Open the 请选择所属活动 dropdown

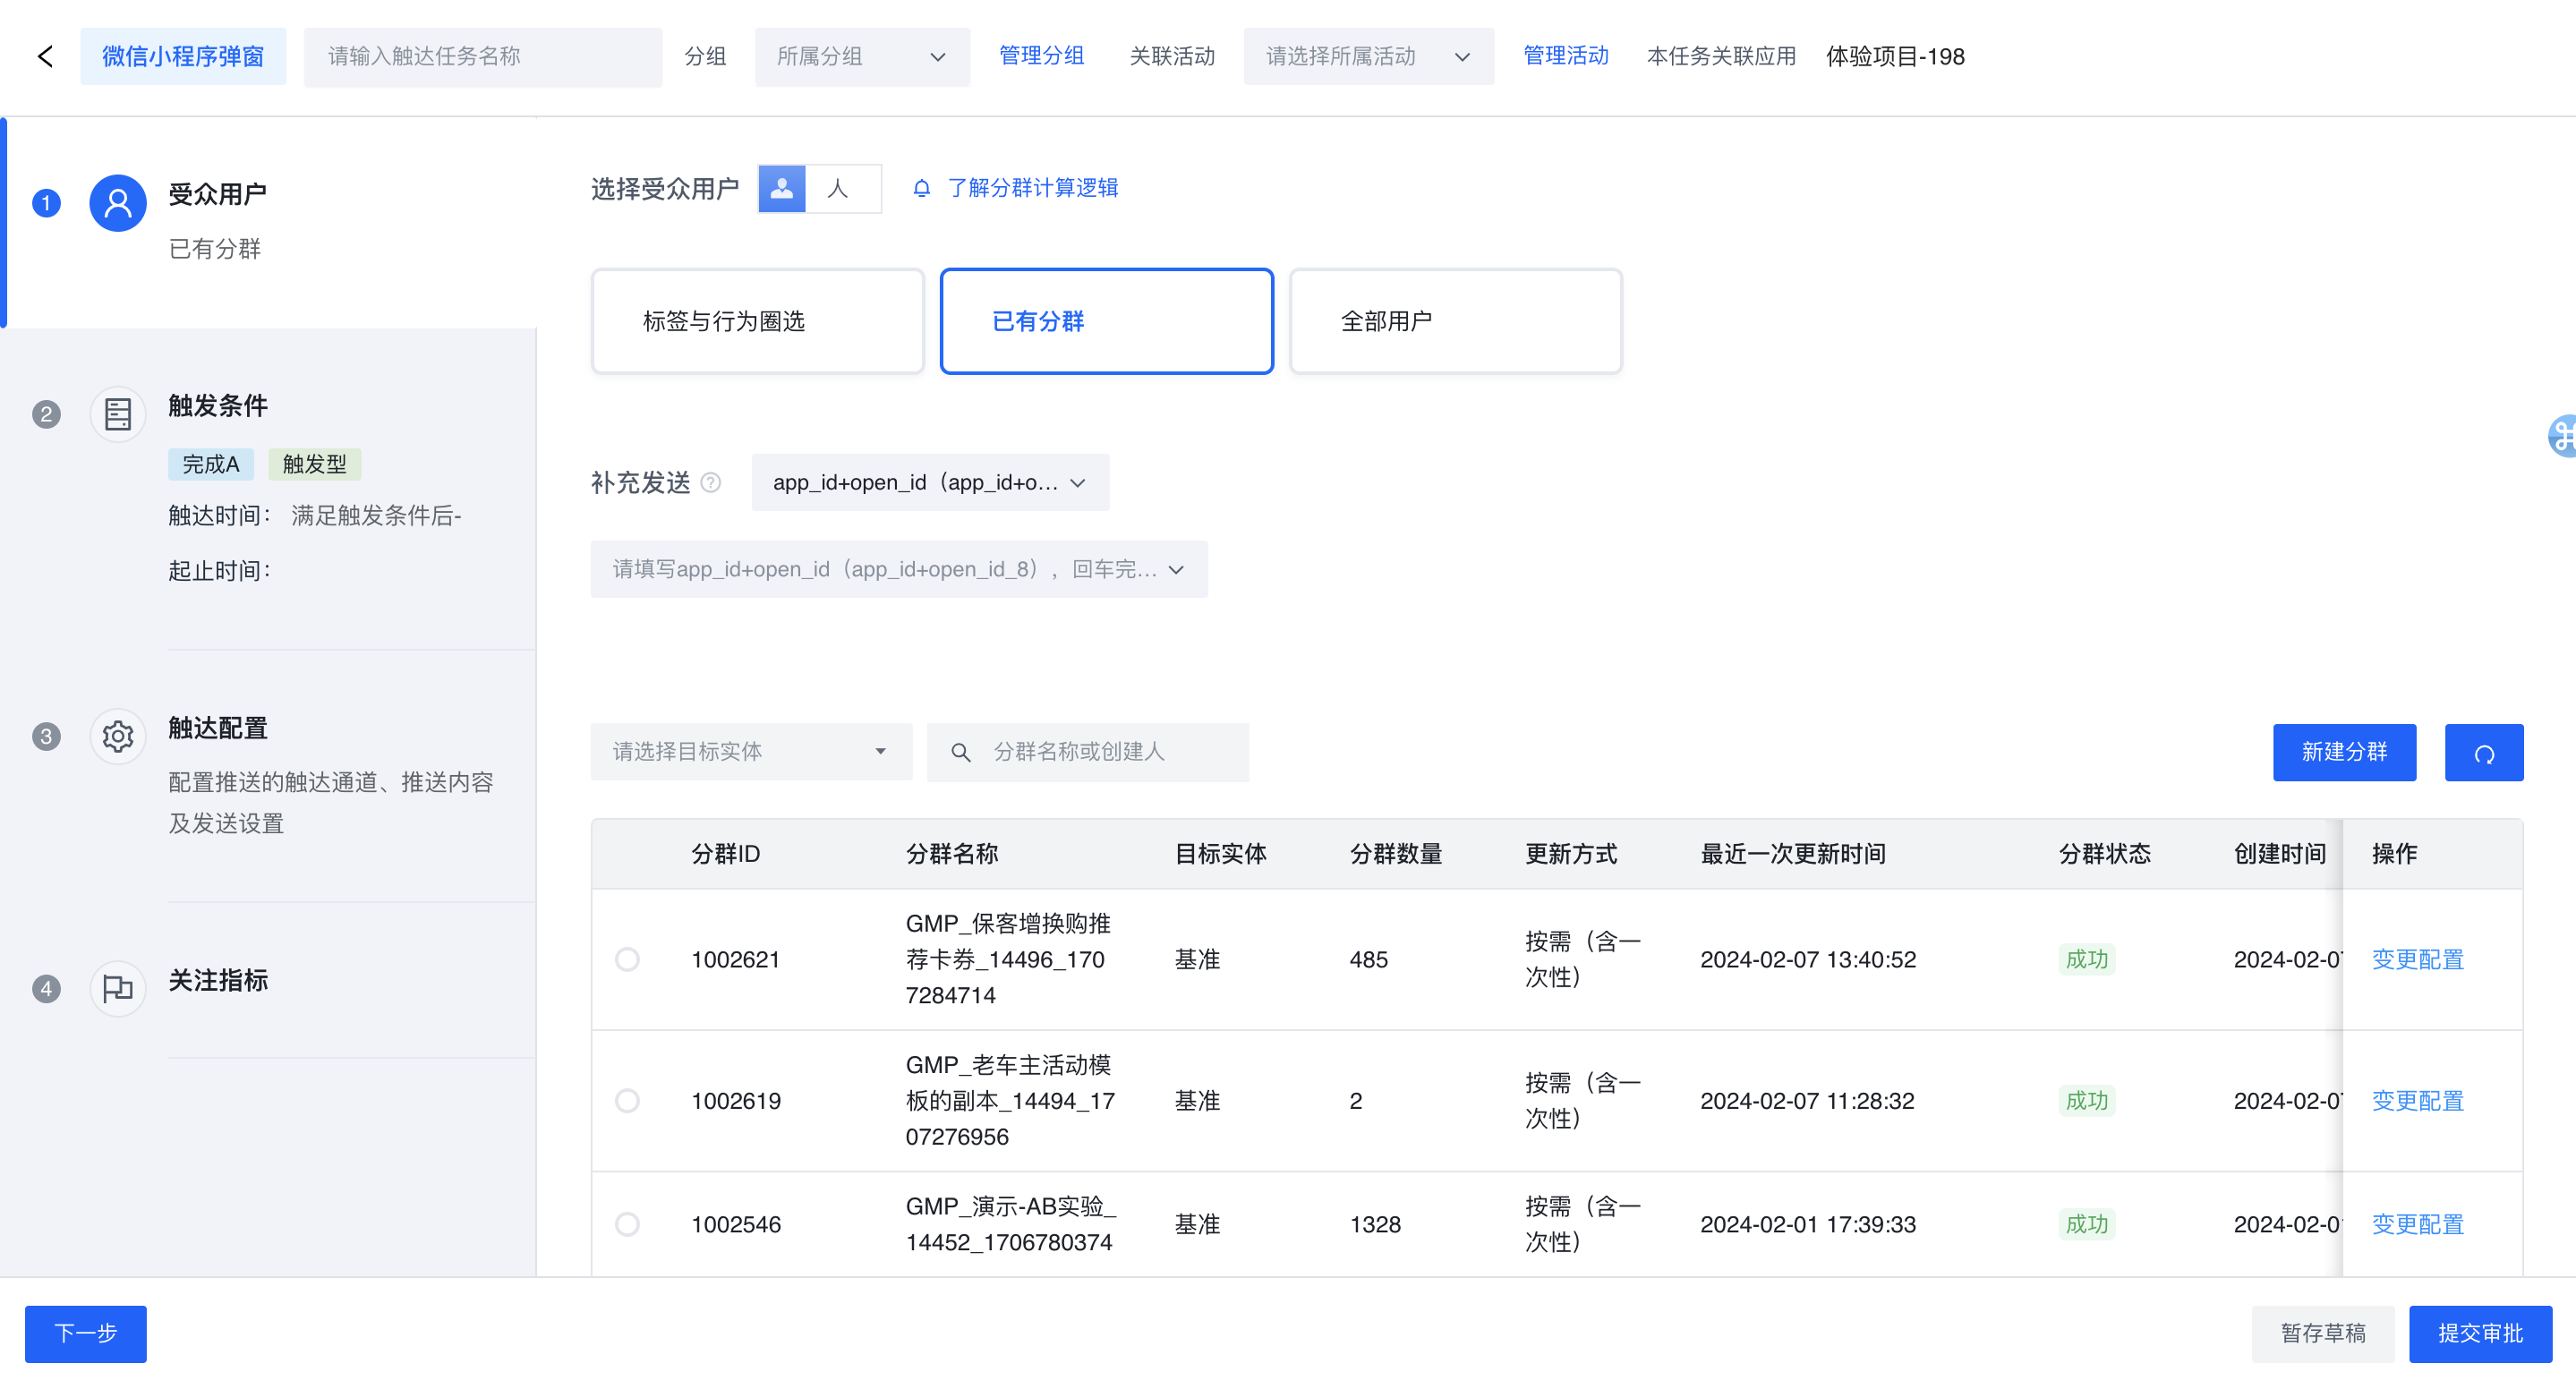pyautogui.click(x=1367, y=57)
